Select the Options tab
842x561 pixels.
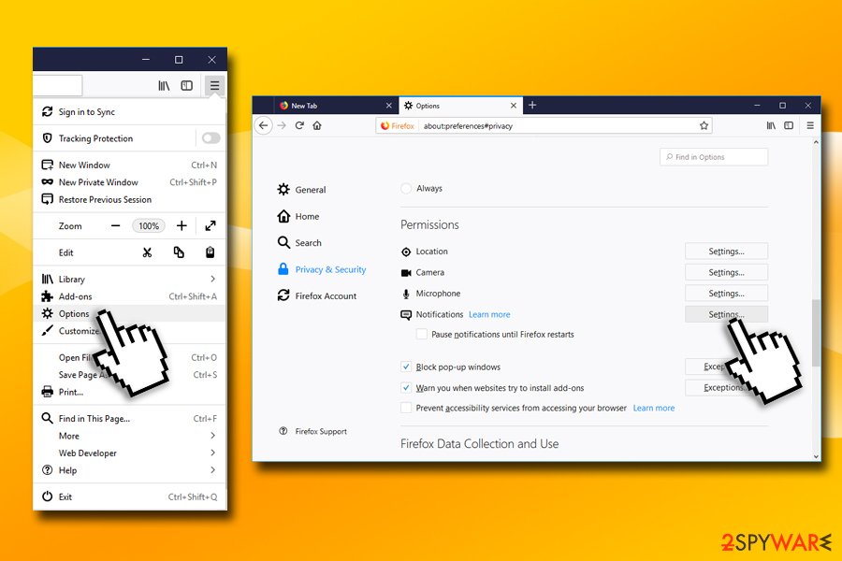460,106
